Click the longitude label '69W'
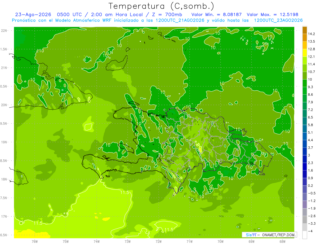 tap(251, 241)
